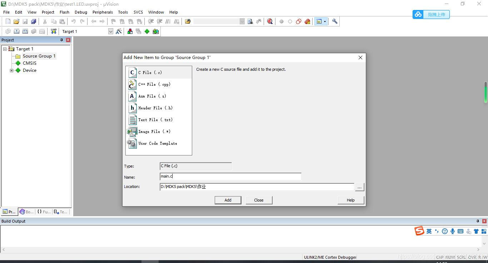Image resolution: width=488 pixels, height=263 pixels.
Task: Switch to Functions tab in Project panel
Action: point(44,212)
